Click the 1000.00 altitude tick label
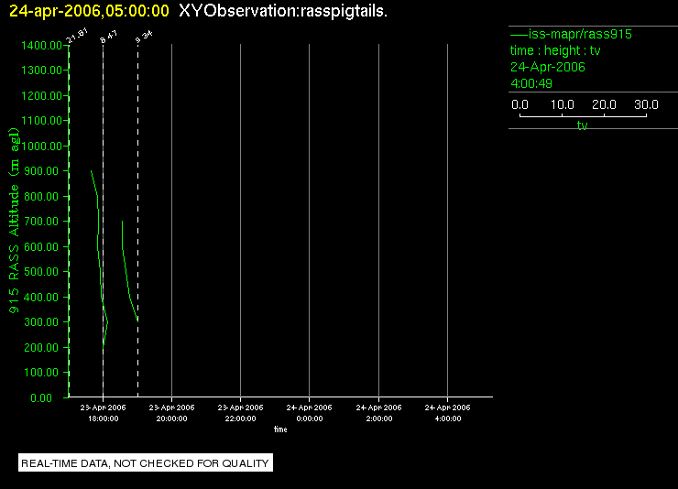Viewport: 678px width, 489px height. (41, 146)
